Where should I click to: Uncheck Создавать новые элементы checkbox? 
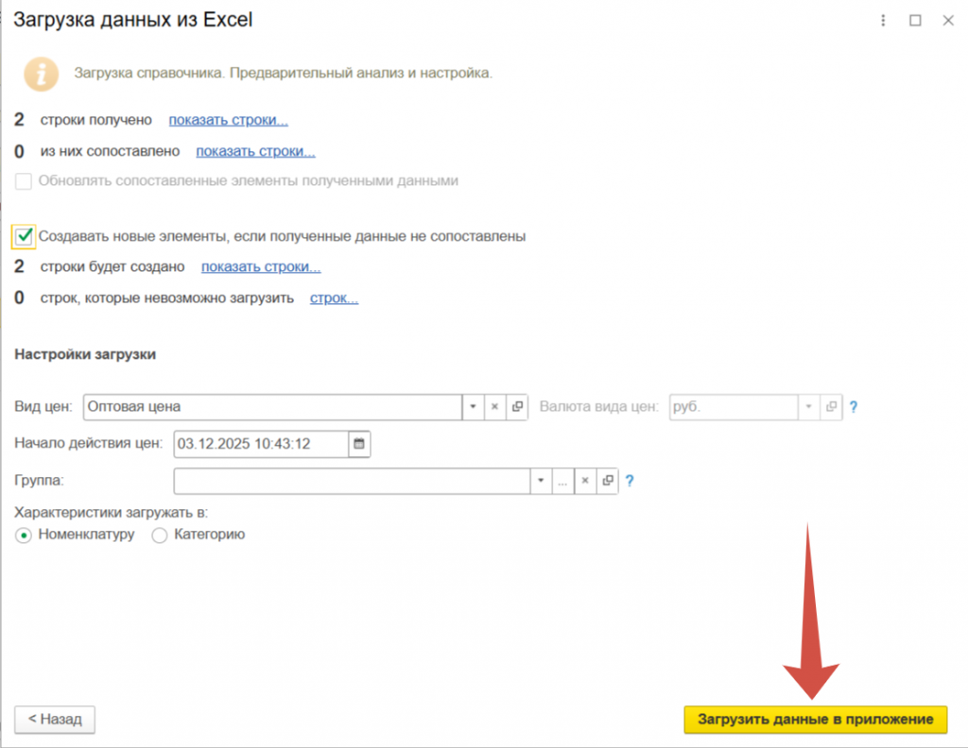coord(25,236)
